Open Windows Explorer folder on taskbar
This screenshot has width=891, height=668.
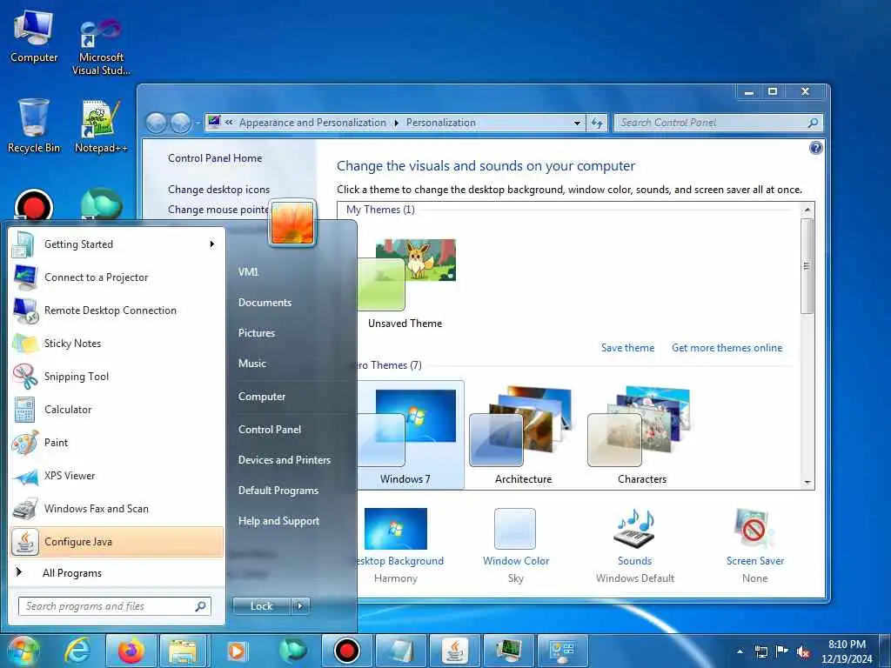183,651
